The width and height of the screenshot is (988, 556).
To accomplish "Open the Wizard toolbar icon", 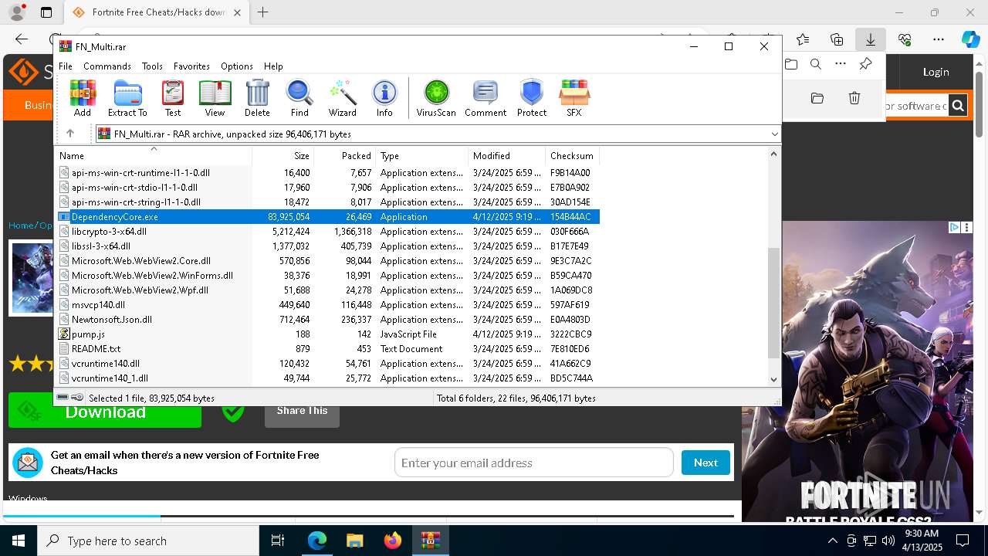I will 342,98.
